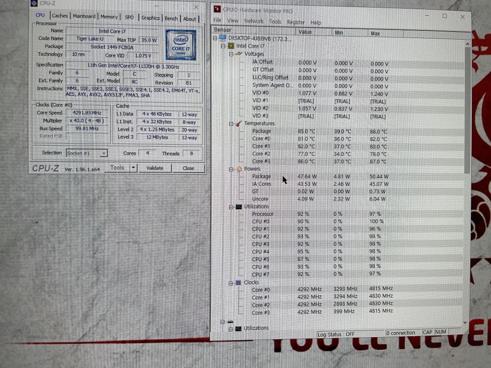Collapse the DESKTOP-4J8J9VB tree node
Image resolution: width=491 pixels, height=368 pixels.
(x=215, y=38)
